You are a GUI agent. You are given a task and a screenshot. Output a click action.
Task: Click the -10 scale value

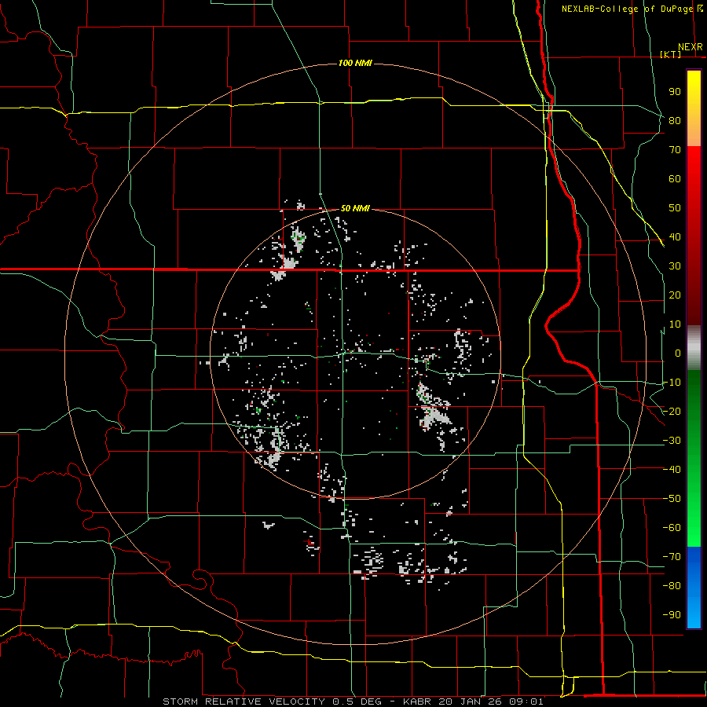tap(672, 383)
